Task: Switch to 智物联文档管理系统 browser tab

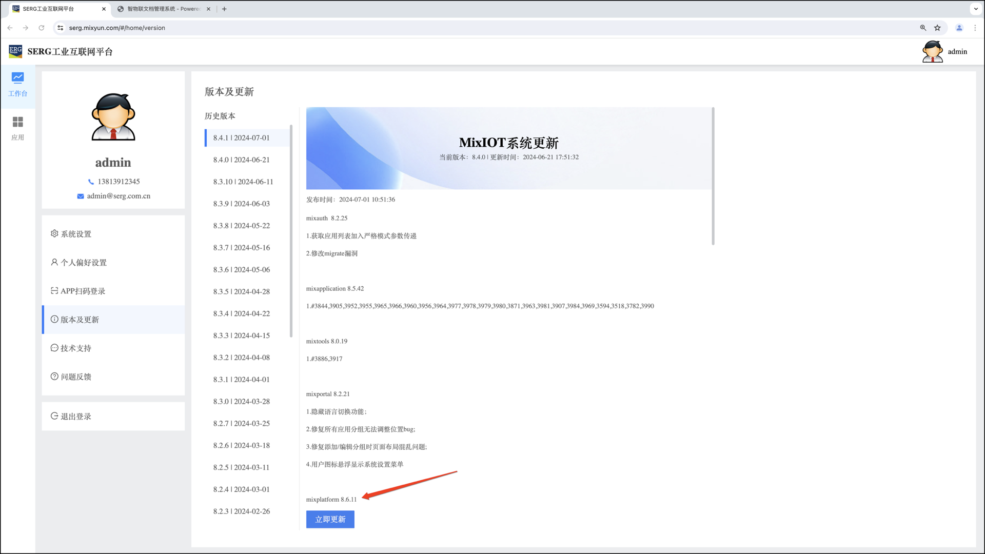Action: (x=163, y=9)
